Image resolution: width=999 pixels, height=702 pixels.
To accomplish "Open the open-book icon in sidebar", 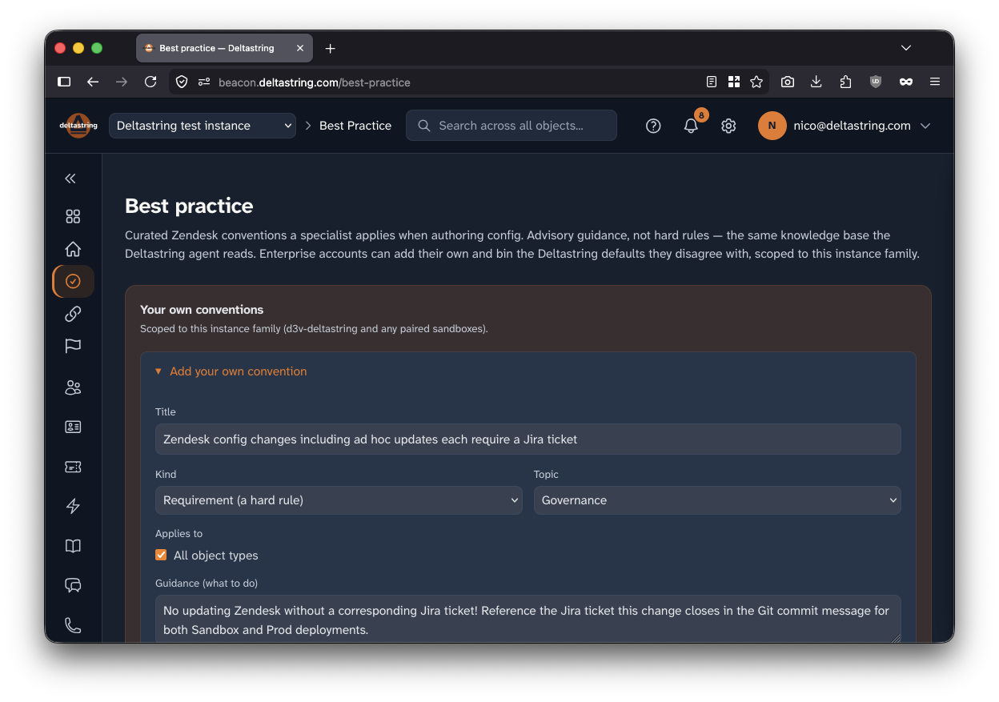I will [73, 546].
